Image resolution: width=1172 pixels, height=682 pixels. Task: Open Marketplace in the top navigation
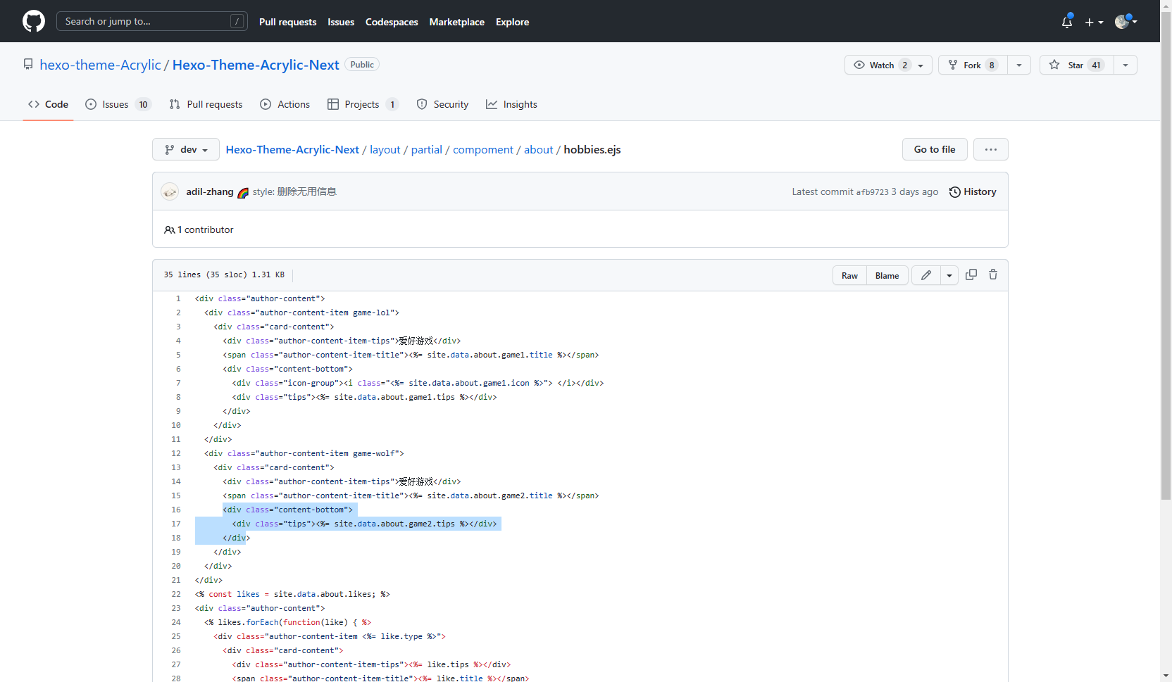(x=456, y=22)
